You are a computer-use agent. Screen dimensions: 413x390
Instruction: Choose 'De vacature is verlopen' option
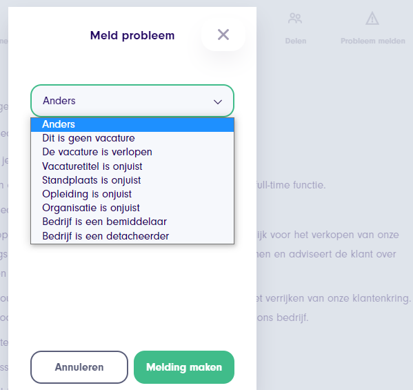132,152
